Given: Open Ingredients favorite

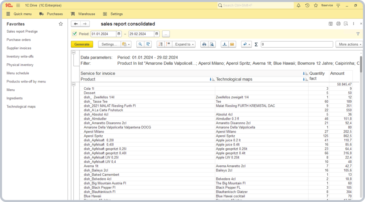Looking at the screenshot, I should 15,98.
